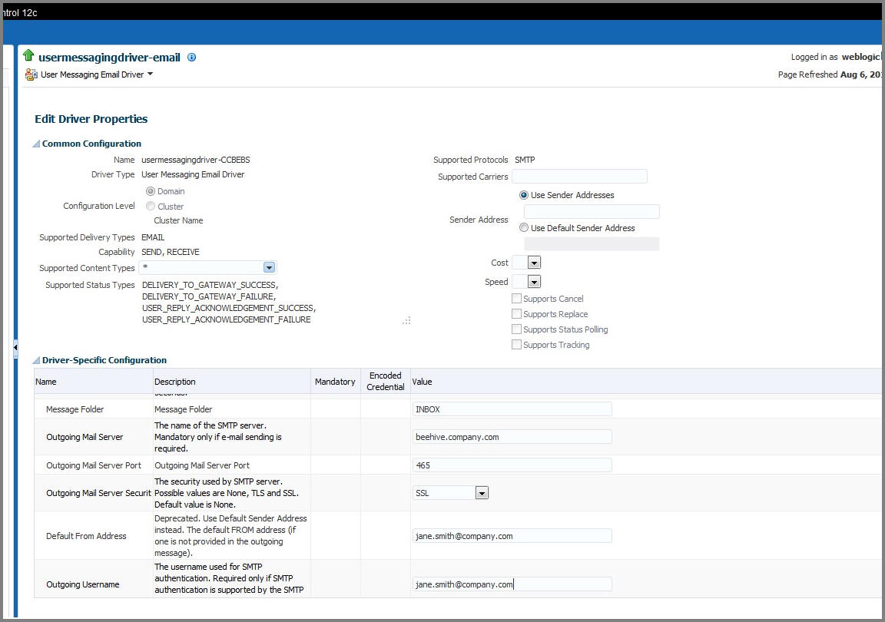Open the Cost dropdown
885x622 pixels.
534,263
